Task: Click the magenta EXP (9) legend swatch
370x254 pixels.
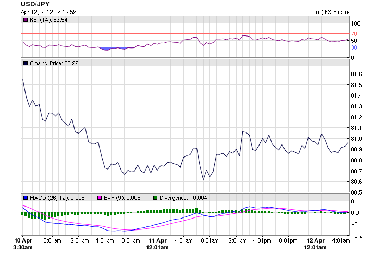Action: [100, 198]
